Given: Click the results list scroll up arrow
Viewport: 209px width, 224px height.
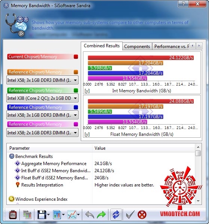Looking at the screenshot, I should pos(198,147).
